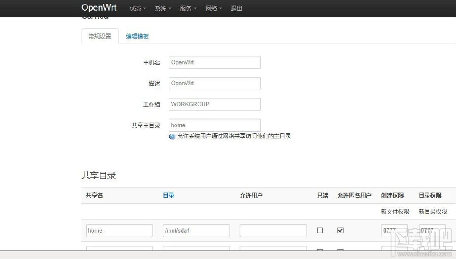This screenshot has width=456, height=259.
Task: Edit the 创建权限 0777 field
Action: point(394,231)
